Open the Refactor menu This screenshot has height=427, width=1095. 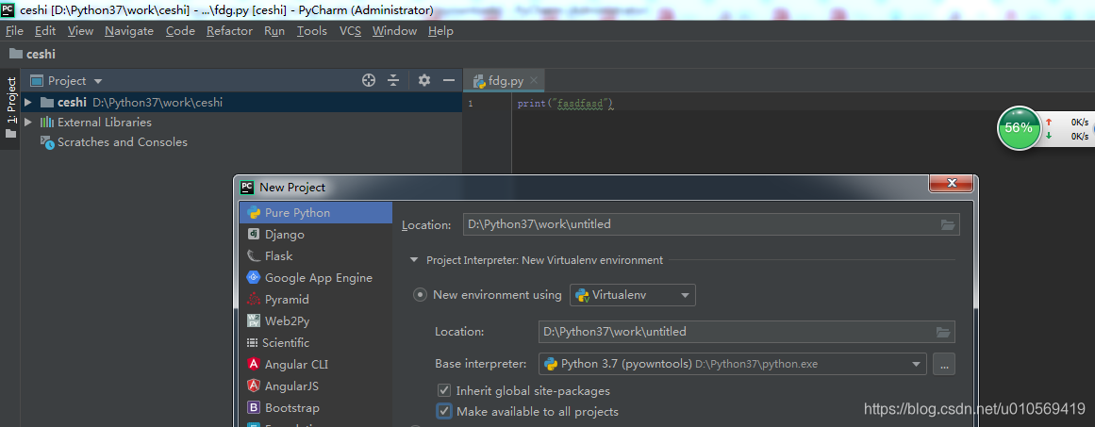click(x=230, y=31)
